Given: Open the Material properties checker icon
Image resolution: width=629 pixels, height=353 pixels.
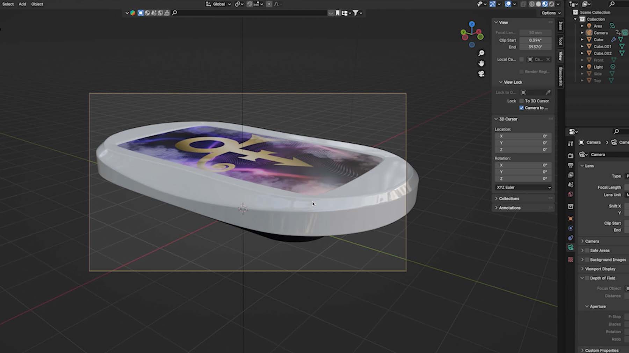Looking at the screenshot, I should coord(570,260).
